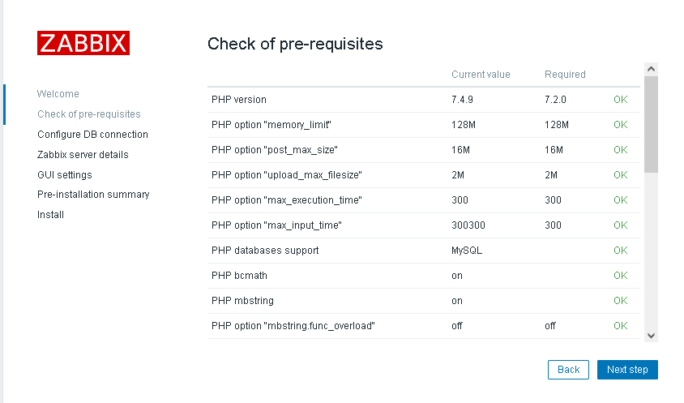This screenshot has height=403, width=684.
Task: Open the Pre-installation summary step
Action: 93,195
